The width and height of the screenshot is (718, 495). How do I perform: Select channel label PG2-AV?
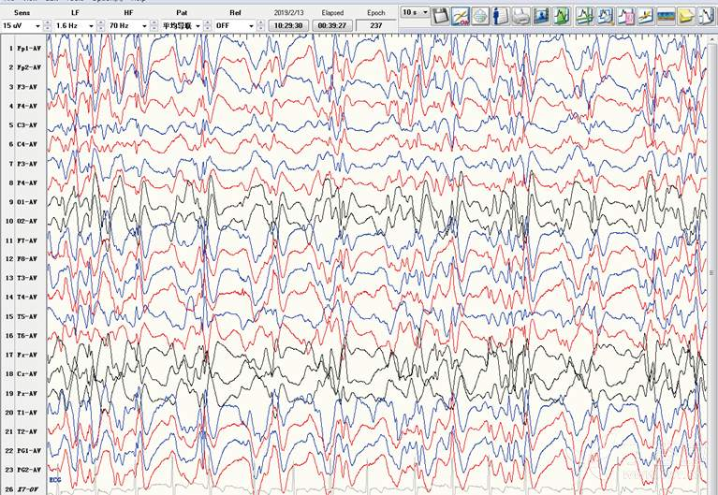29,470
